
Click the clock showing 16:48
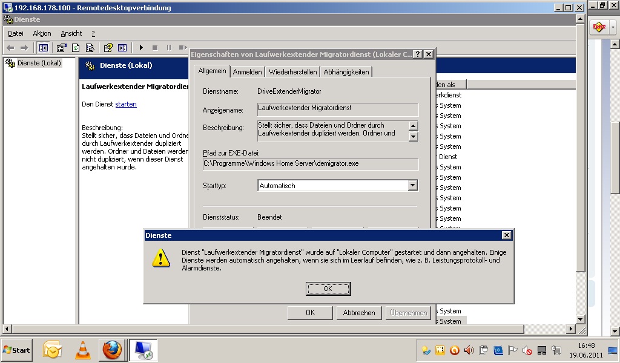click(x=586, y=345)
